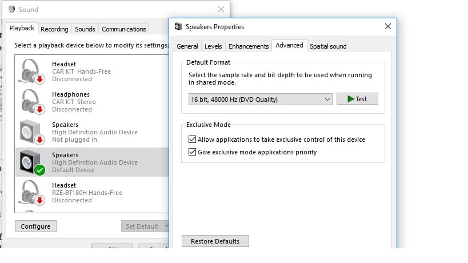
Task: Go to the Spatial sound tab
Action: pyautogui.click(x=327, y=46)
